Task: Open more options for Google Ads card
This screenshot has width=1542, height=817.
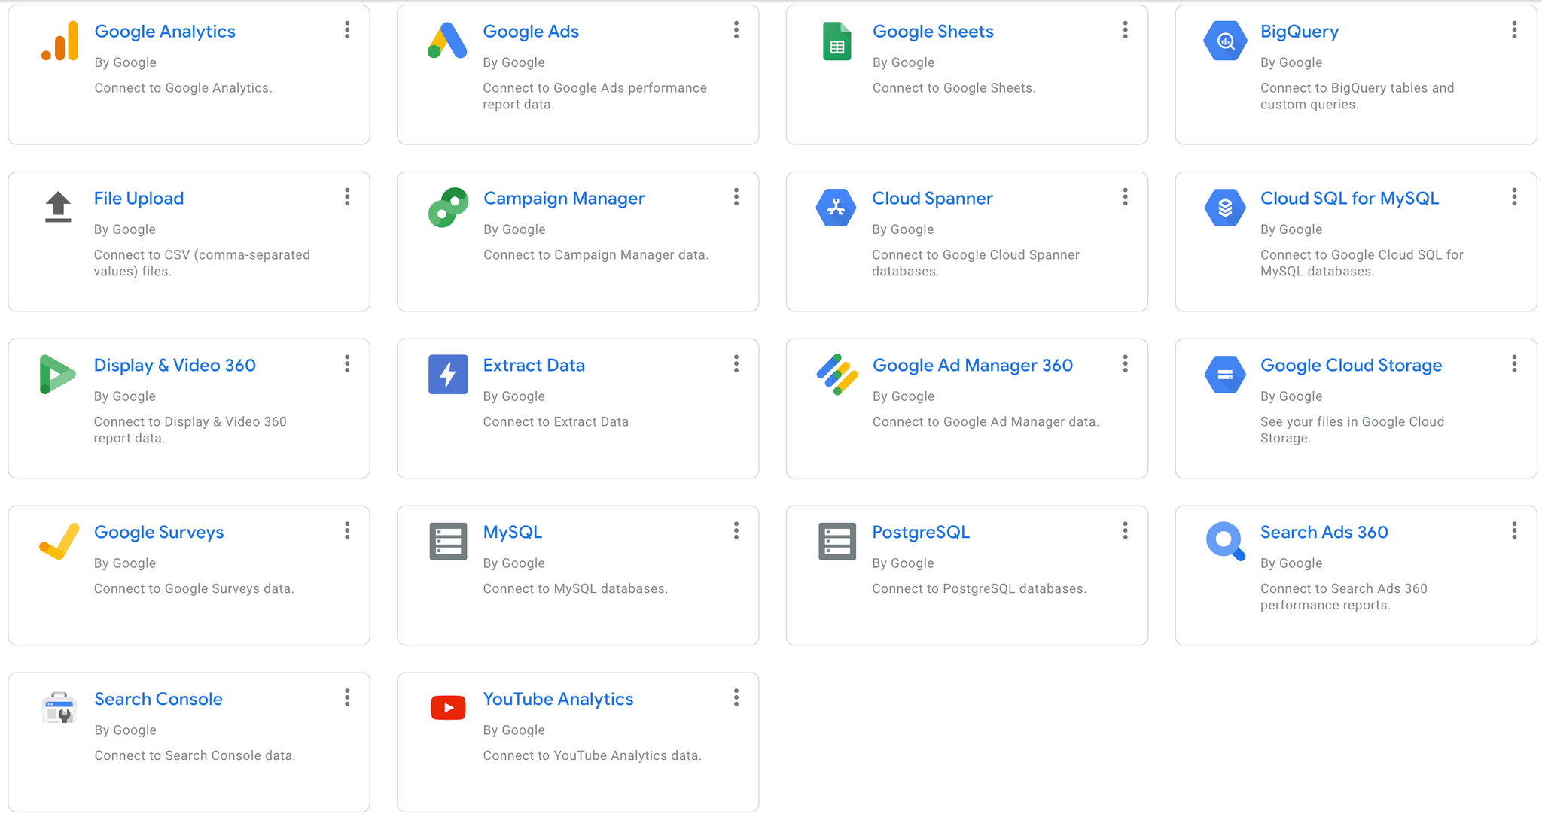Action: pyautogui.click(x=736, y=30)
